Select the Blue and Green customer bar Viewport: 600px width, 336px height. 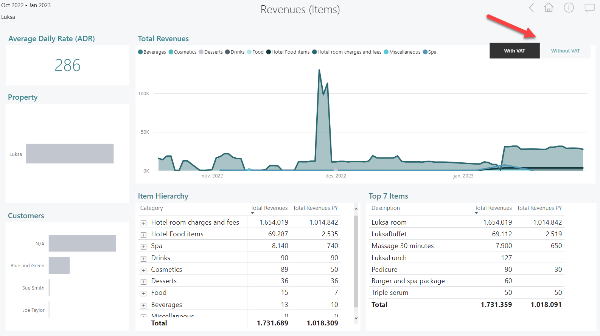click(59, 265)
